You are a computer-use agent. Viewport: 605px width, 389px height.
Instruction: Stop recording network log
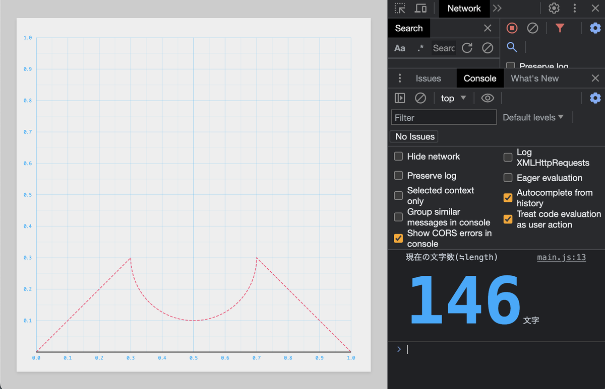(512, 28)
